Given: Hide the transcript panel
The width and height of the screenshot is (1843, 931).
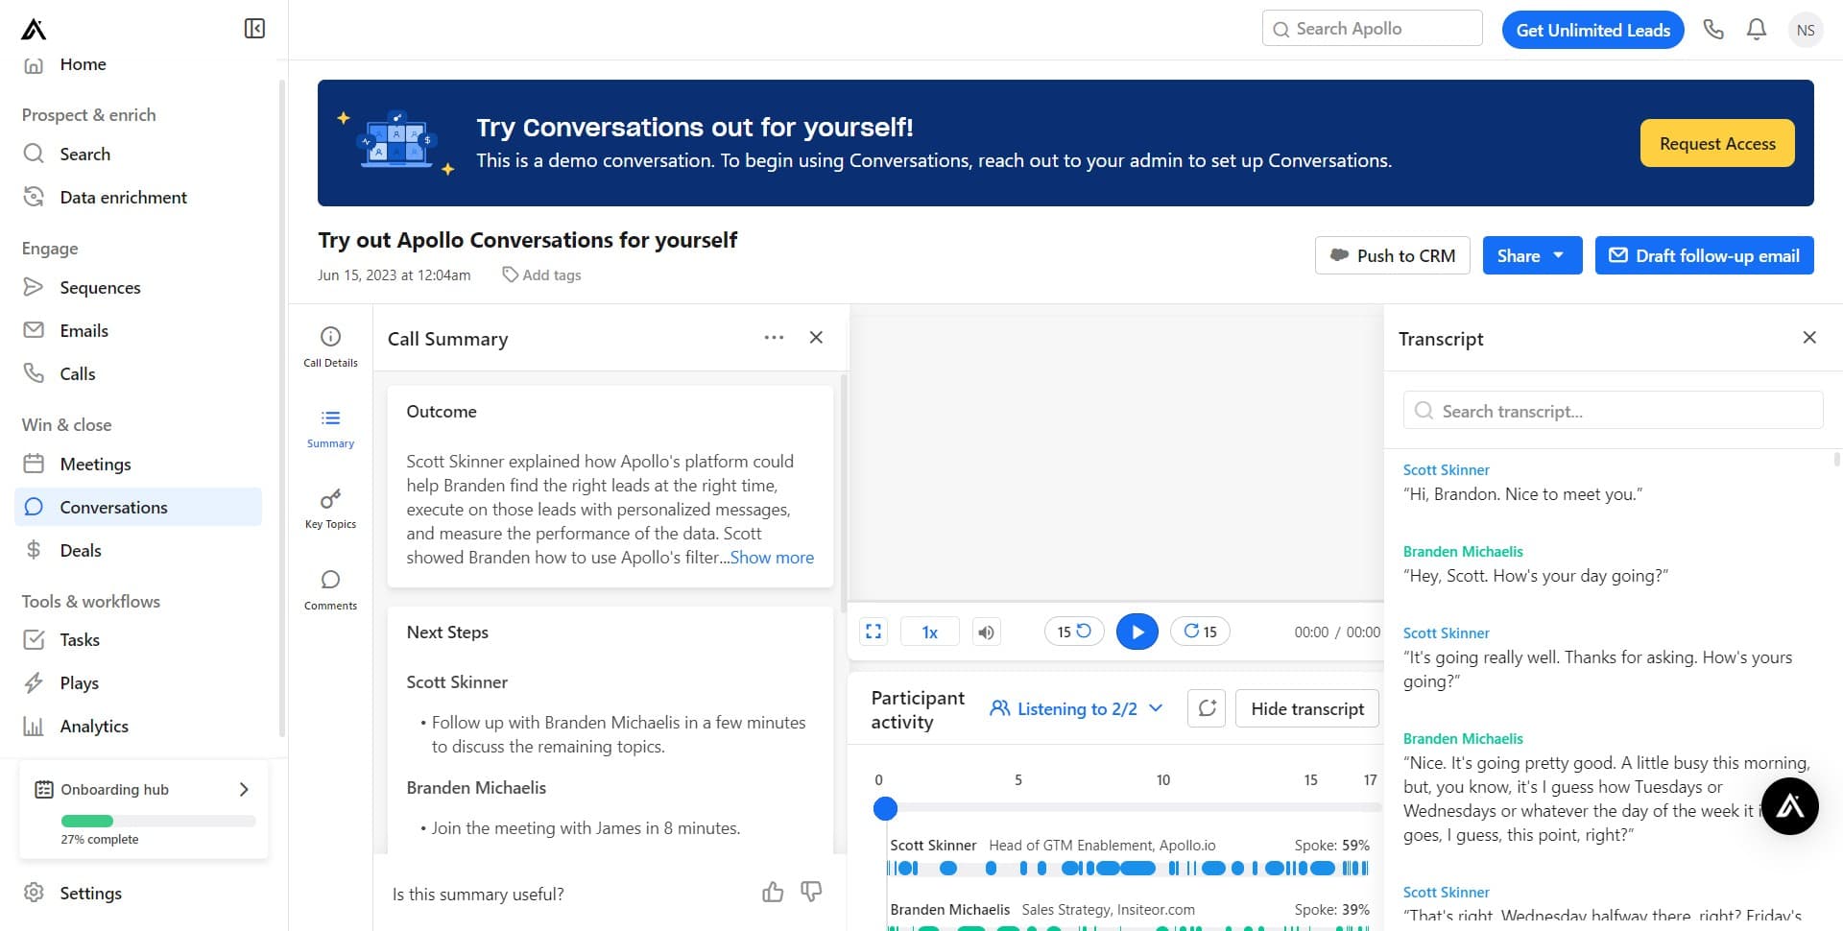Looking at the screenshot, I should click(x=1306, y=708).
